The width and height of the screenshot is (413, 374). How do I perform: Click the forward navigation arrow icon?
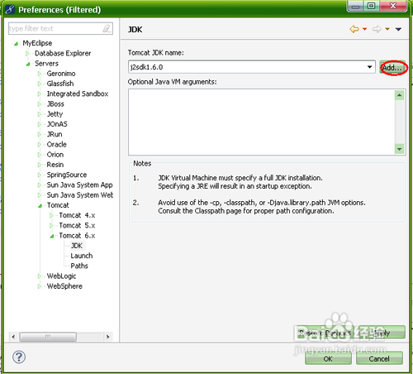point(377,29)
